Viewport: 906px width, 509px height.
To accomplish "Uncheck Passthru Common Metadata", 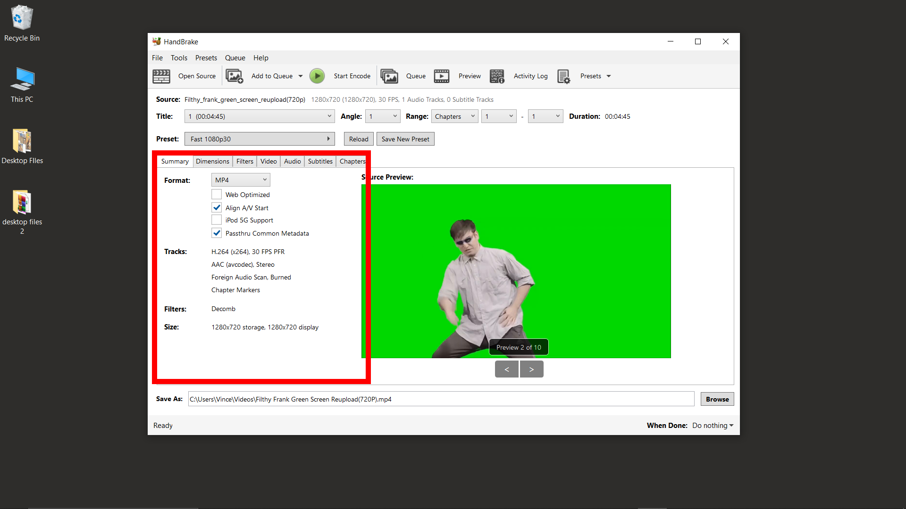I will [x=217, y=233].
